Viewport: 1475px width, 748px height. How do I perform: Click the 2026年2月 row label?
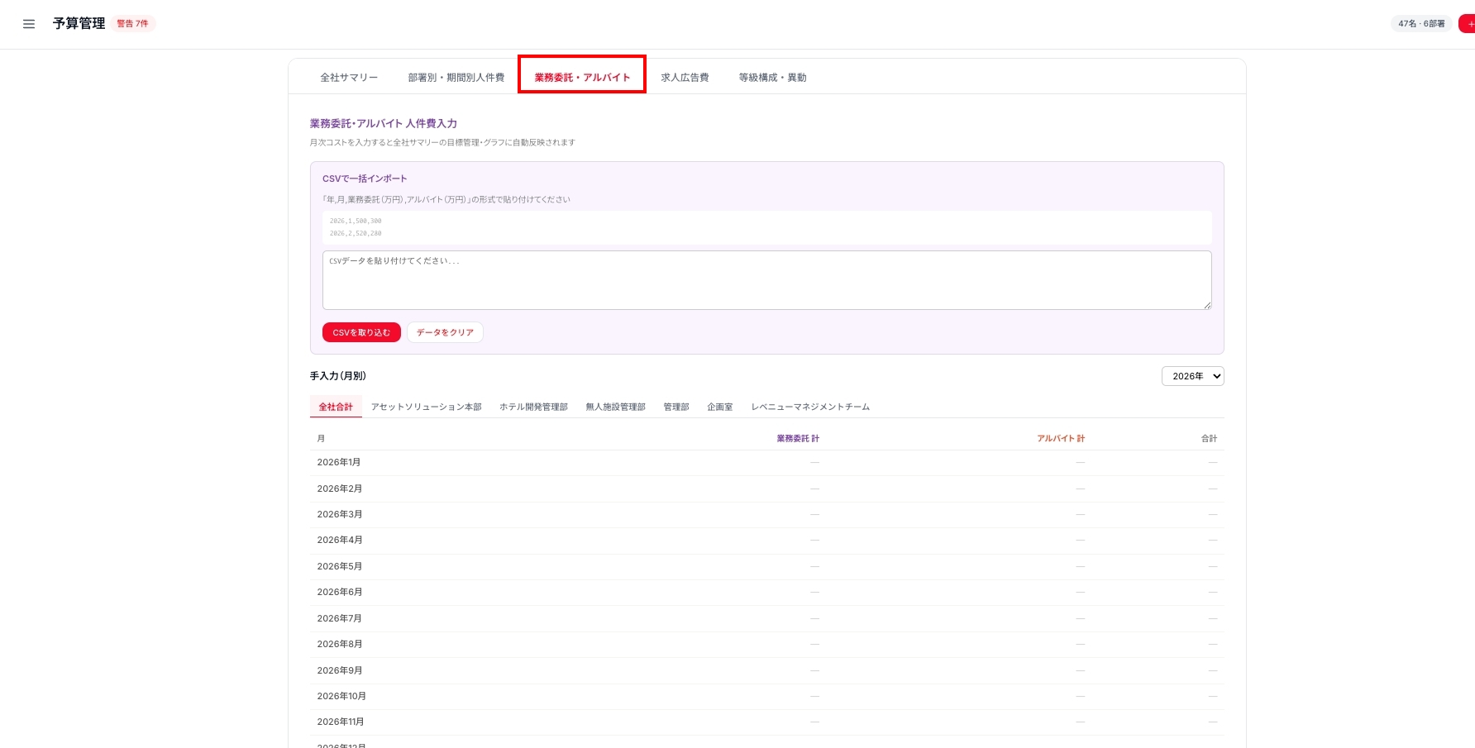click(x=340, y=489)
